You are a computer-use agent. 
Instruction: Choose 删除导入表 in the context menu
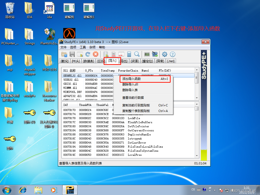coord(144,90)
